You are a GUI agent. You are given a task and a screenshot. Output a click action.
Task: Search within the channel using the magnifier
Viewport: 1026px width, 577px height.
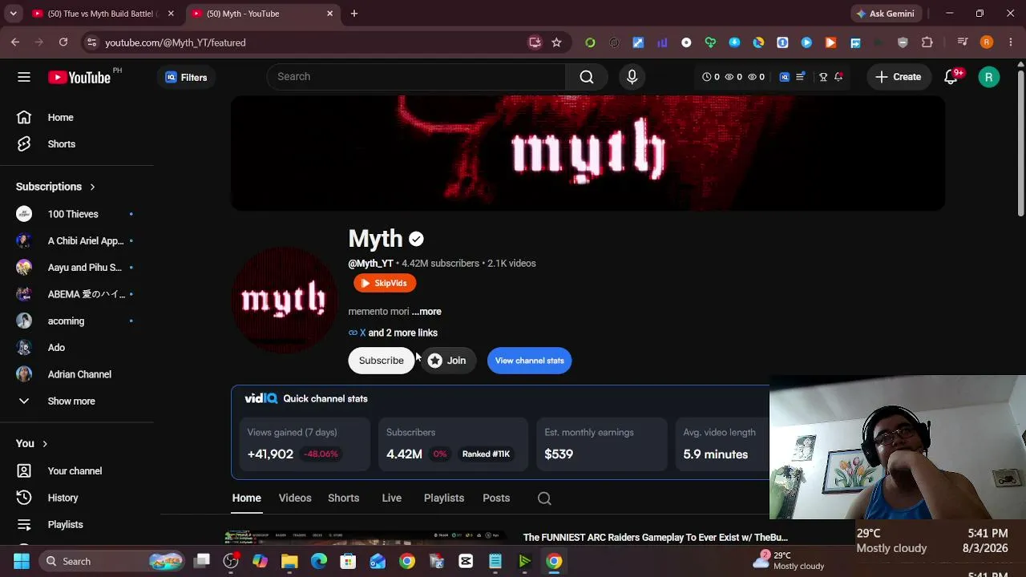point(544,498)
